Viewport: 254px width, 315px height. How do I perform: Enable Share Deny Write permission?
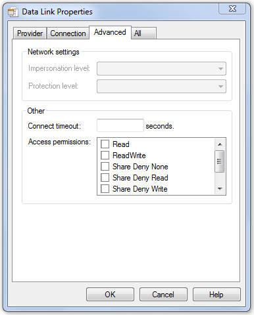(x=105, y=189)
